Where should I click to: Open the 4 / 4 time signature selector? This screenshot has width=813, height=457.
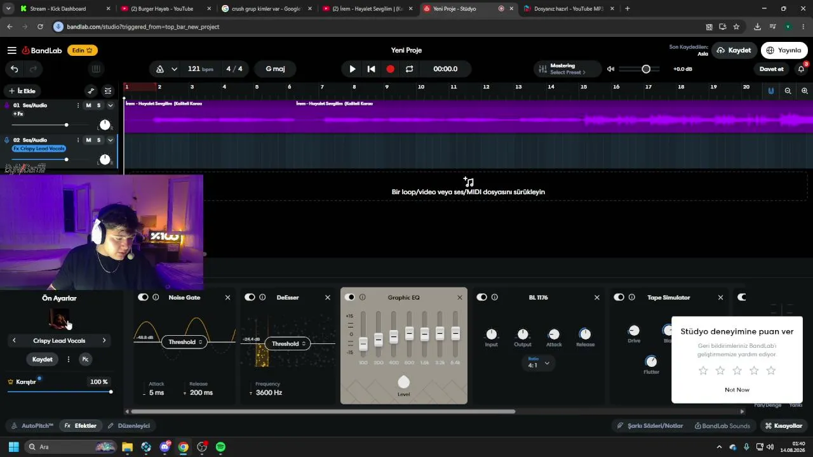[x=234, y=69]
